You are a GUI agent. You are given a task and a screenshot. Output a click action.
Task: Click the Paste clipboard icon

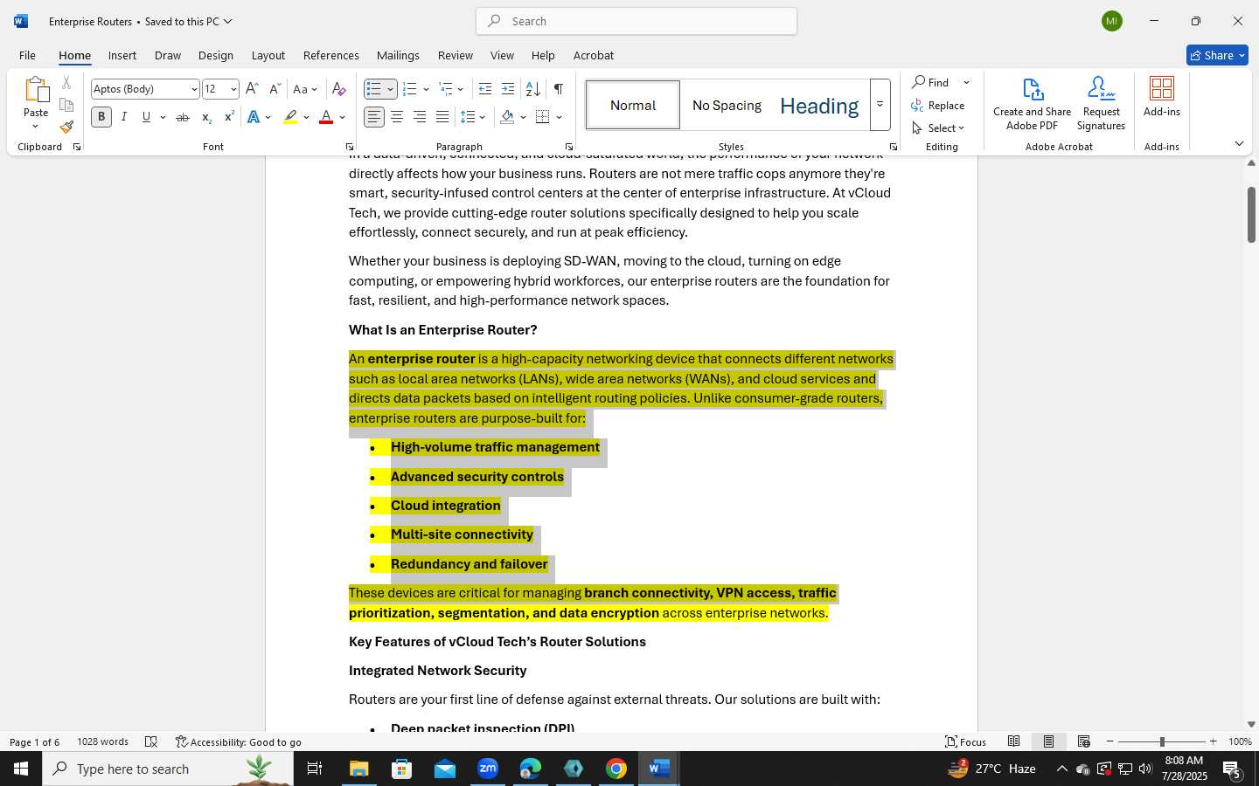click(x=36, y=91)
